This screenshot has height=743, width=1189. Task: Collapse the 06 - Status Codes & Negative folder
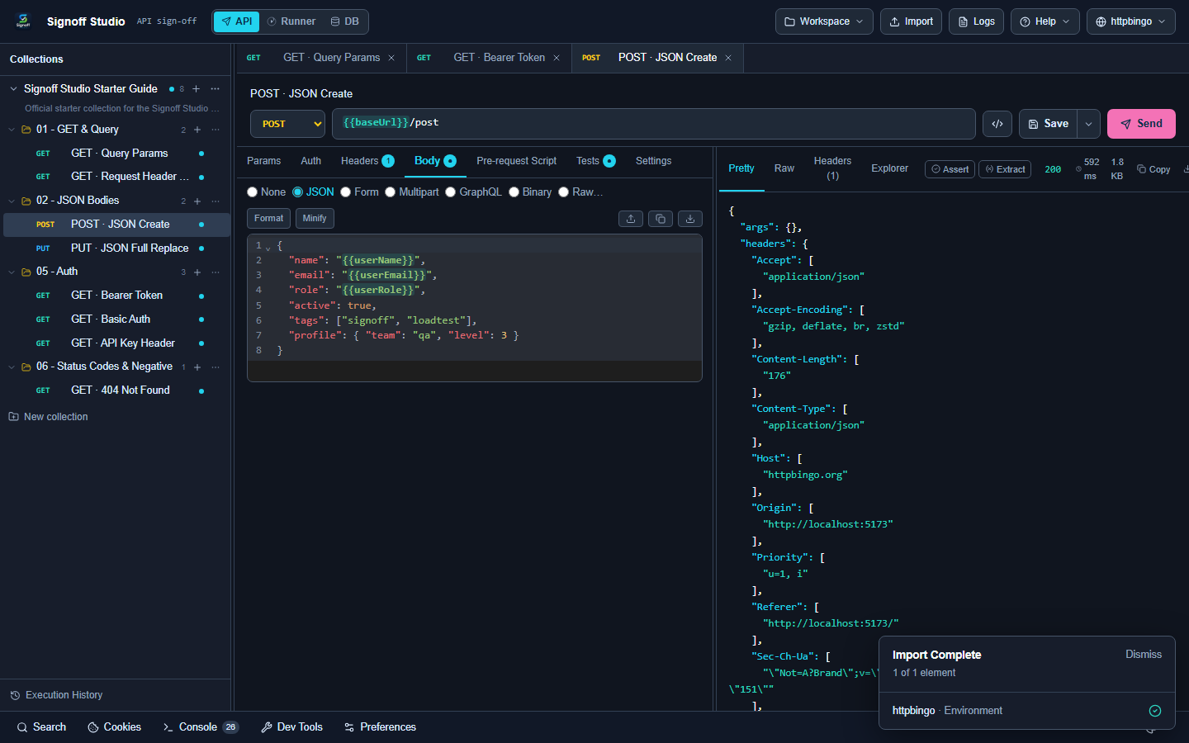coord(12,367)
